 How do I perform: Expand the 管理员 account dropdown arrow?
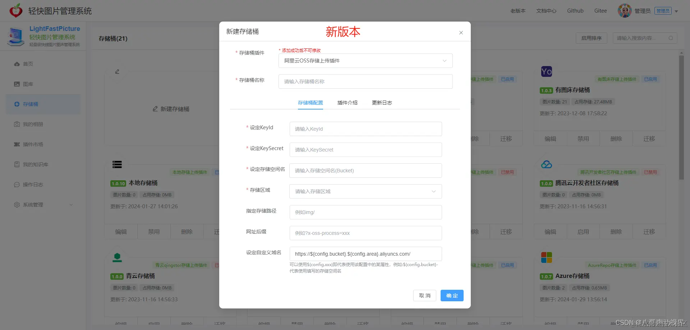pos(677,11)
